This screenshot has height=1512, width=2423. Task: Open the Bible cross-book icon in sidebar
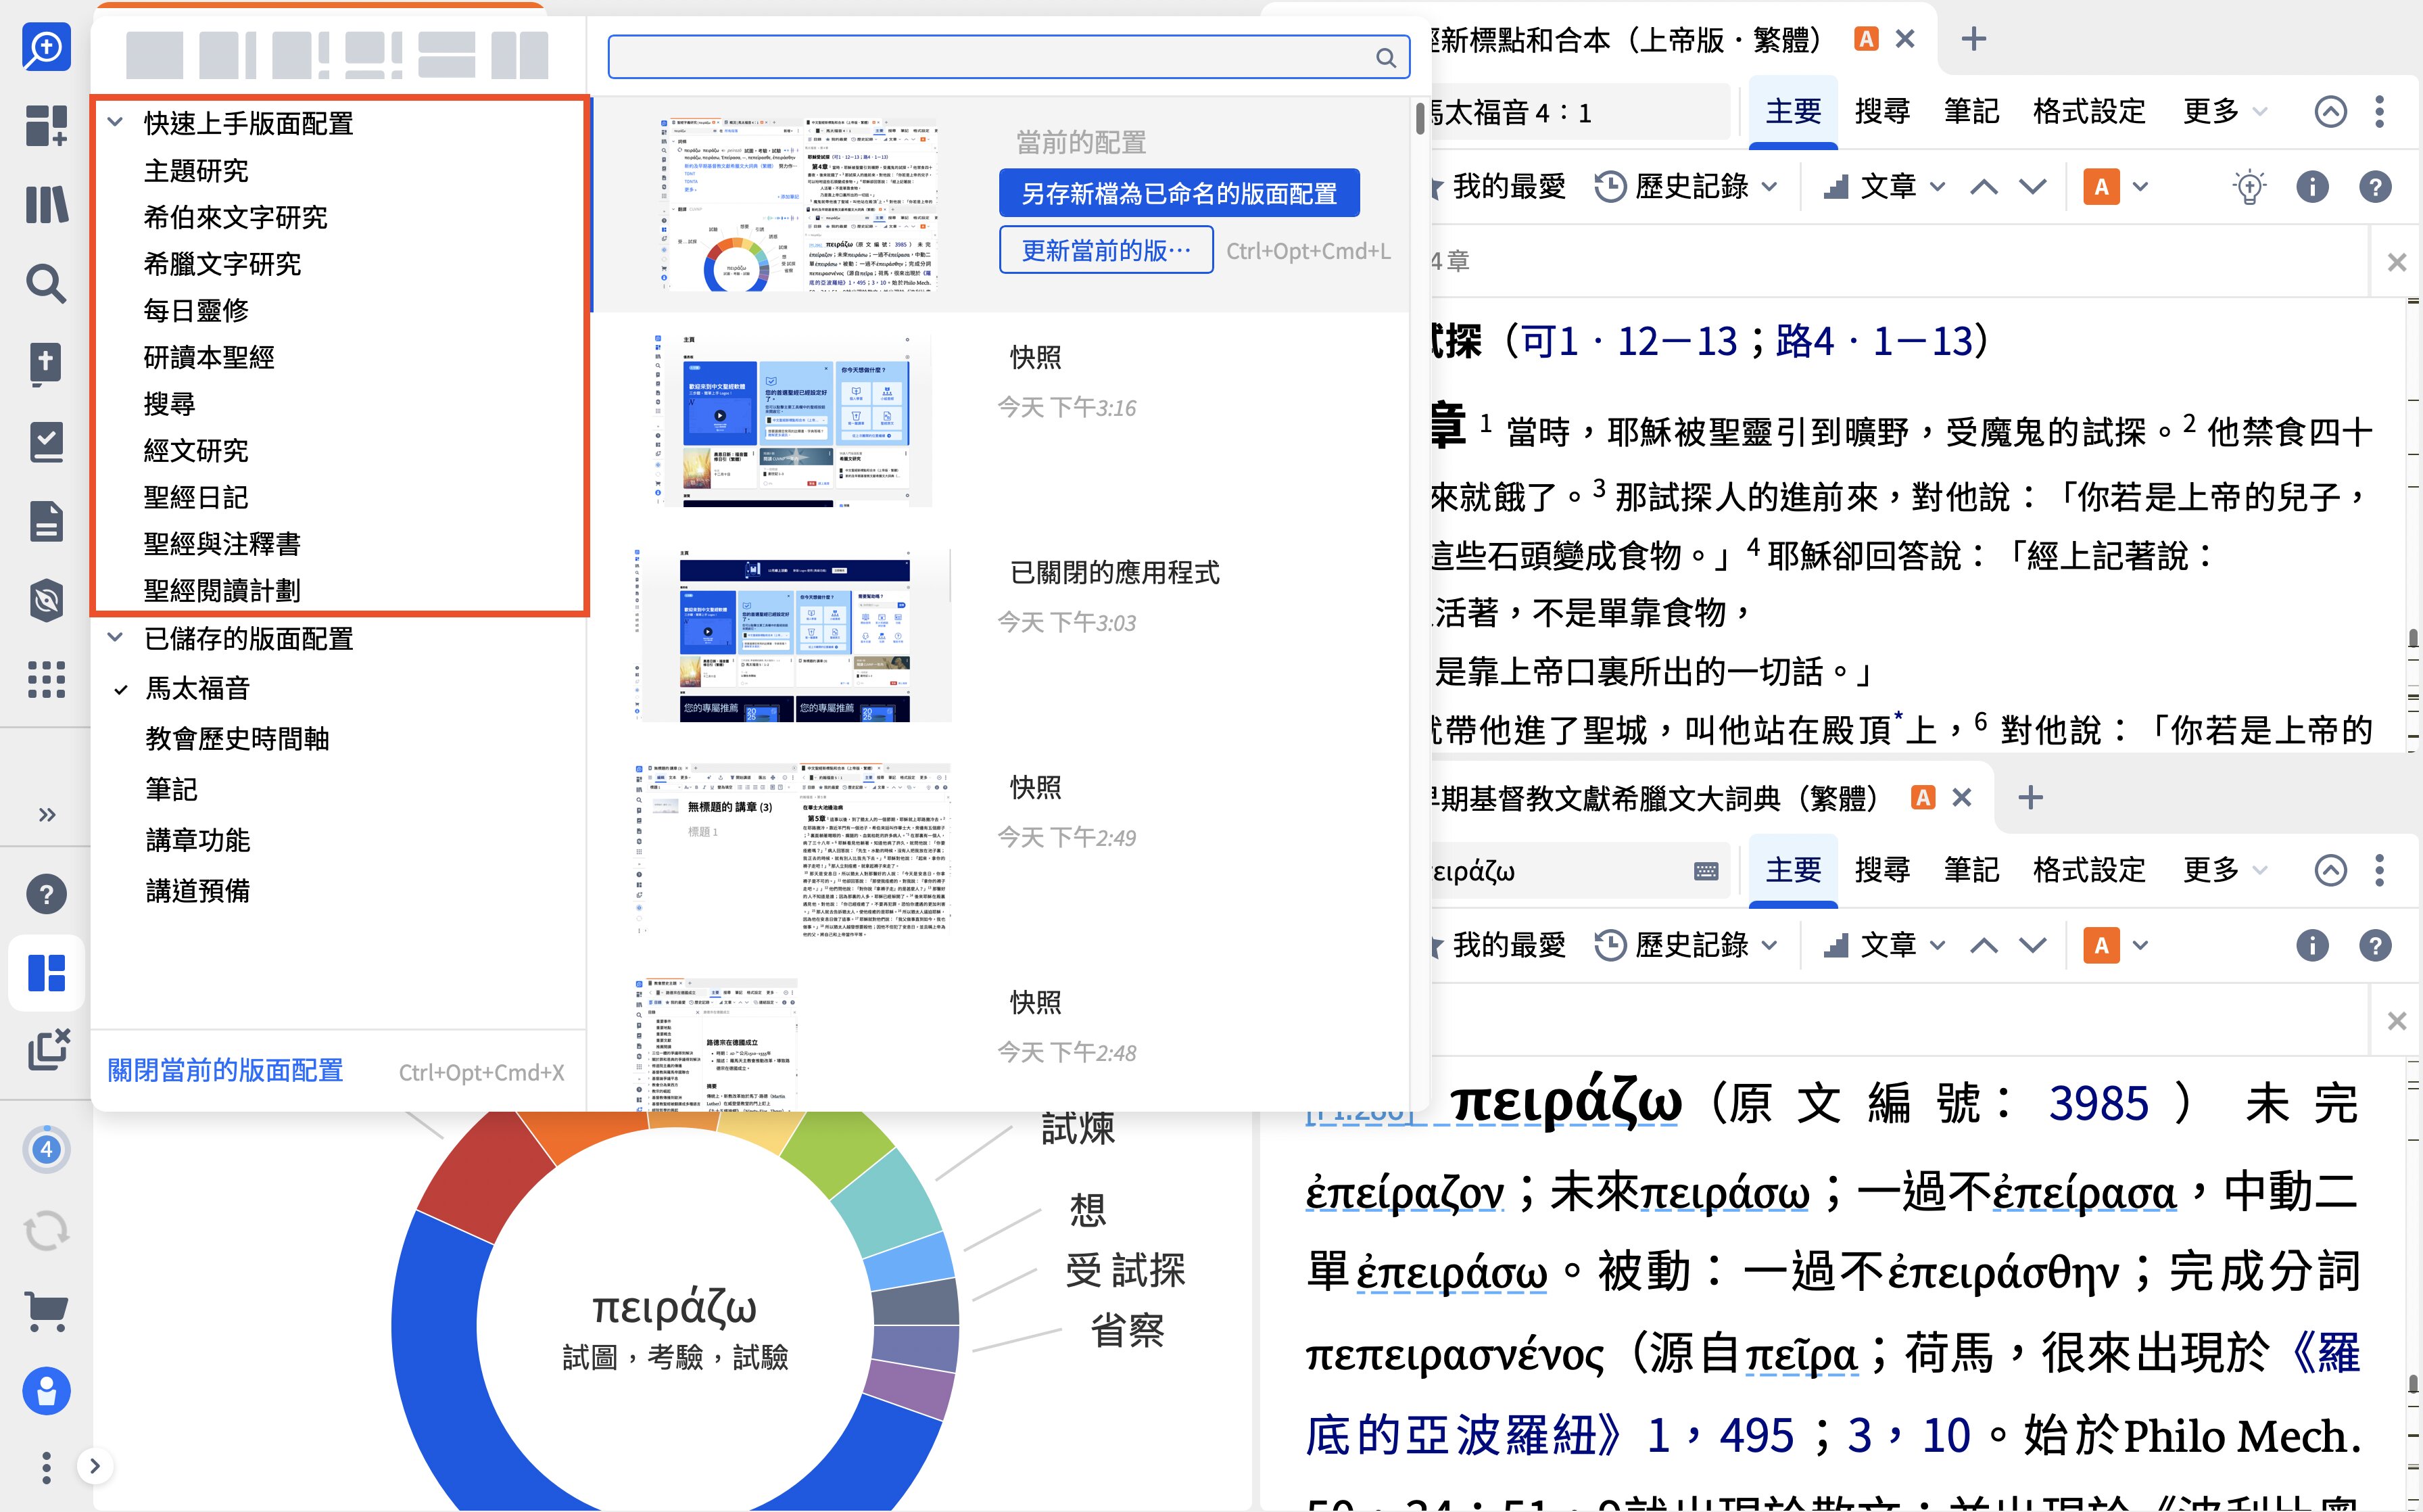[x=46, y=363]
